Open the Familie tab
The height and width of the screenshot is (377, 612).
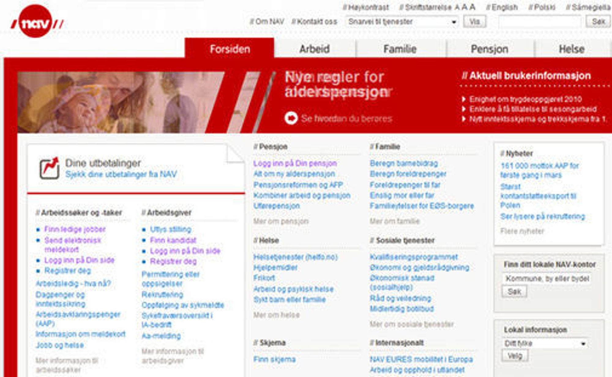[x=400, y=49]
